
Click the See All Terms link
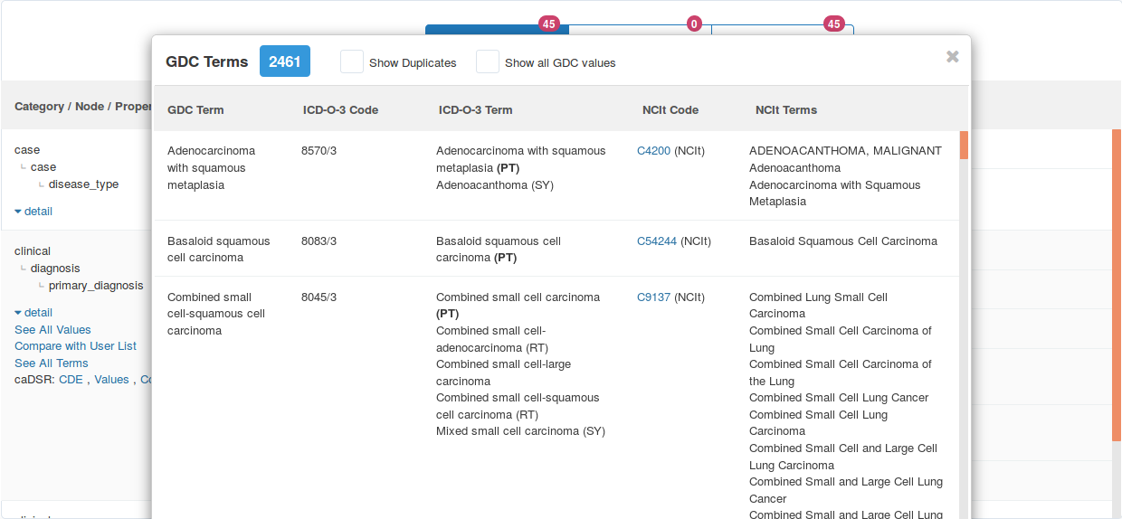(51, 363)
